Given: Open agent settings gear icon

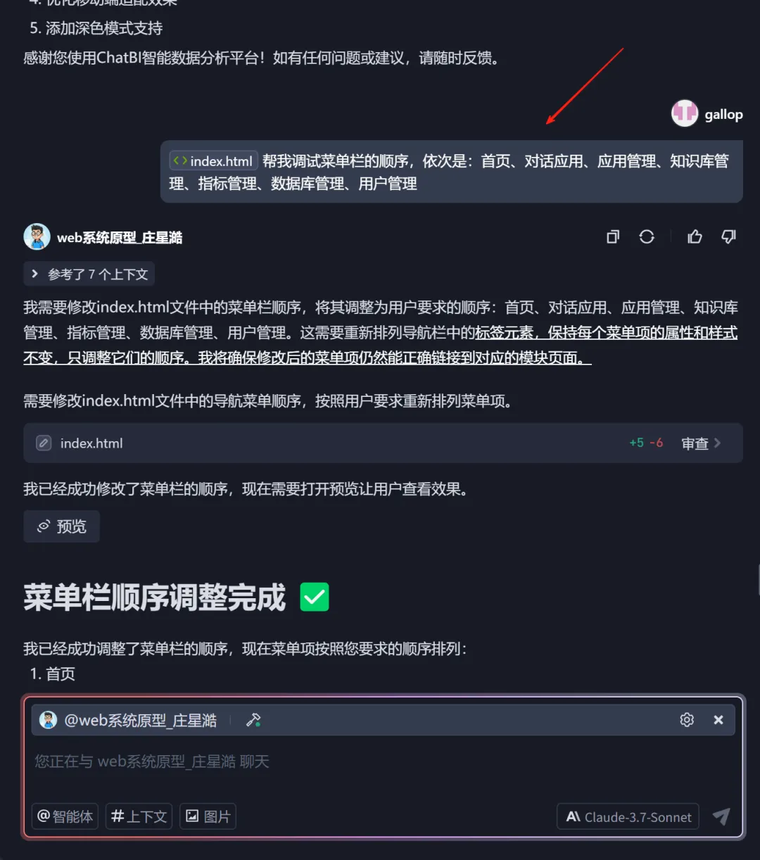Looking at the screenshot, I should (687, 720).
